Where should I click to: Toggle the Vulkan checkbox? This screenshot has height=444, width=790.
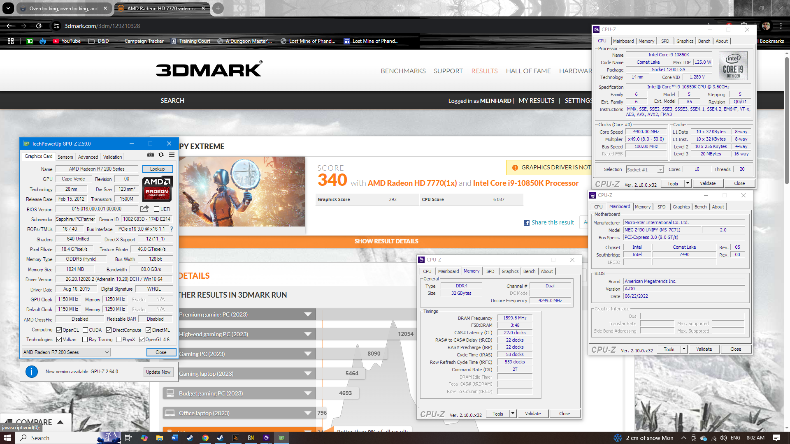(59, 340)
